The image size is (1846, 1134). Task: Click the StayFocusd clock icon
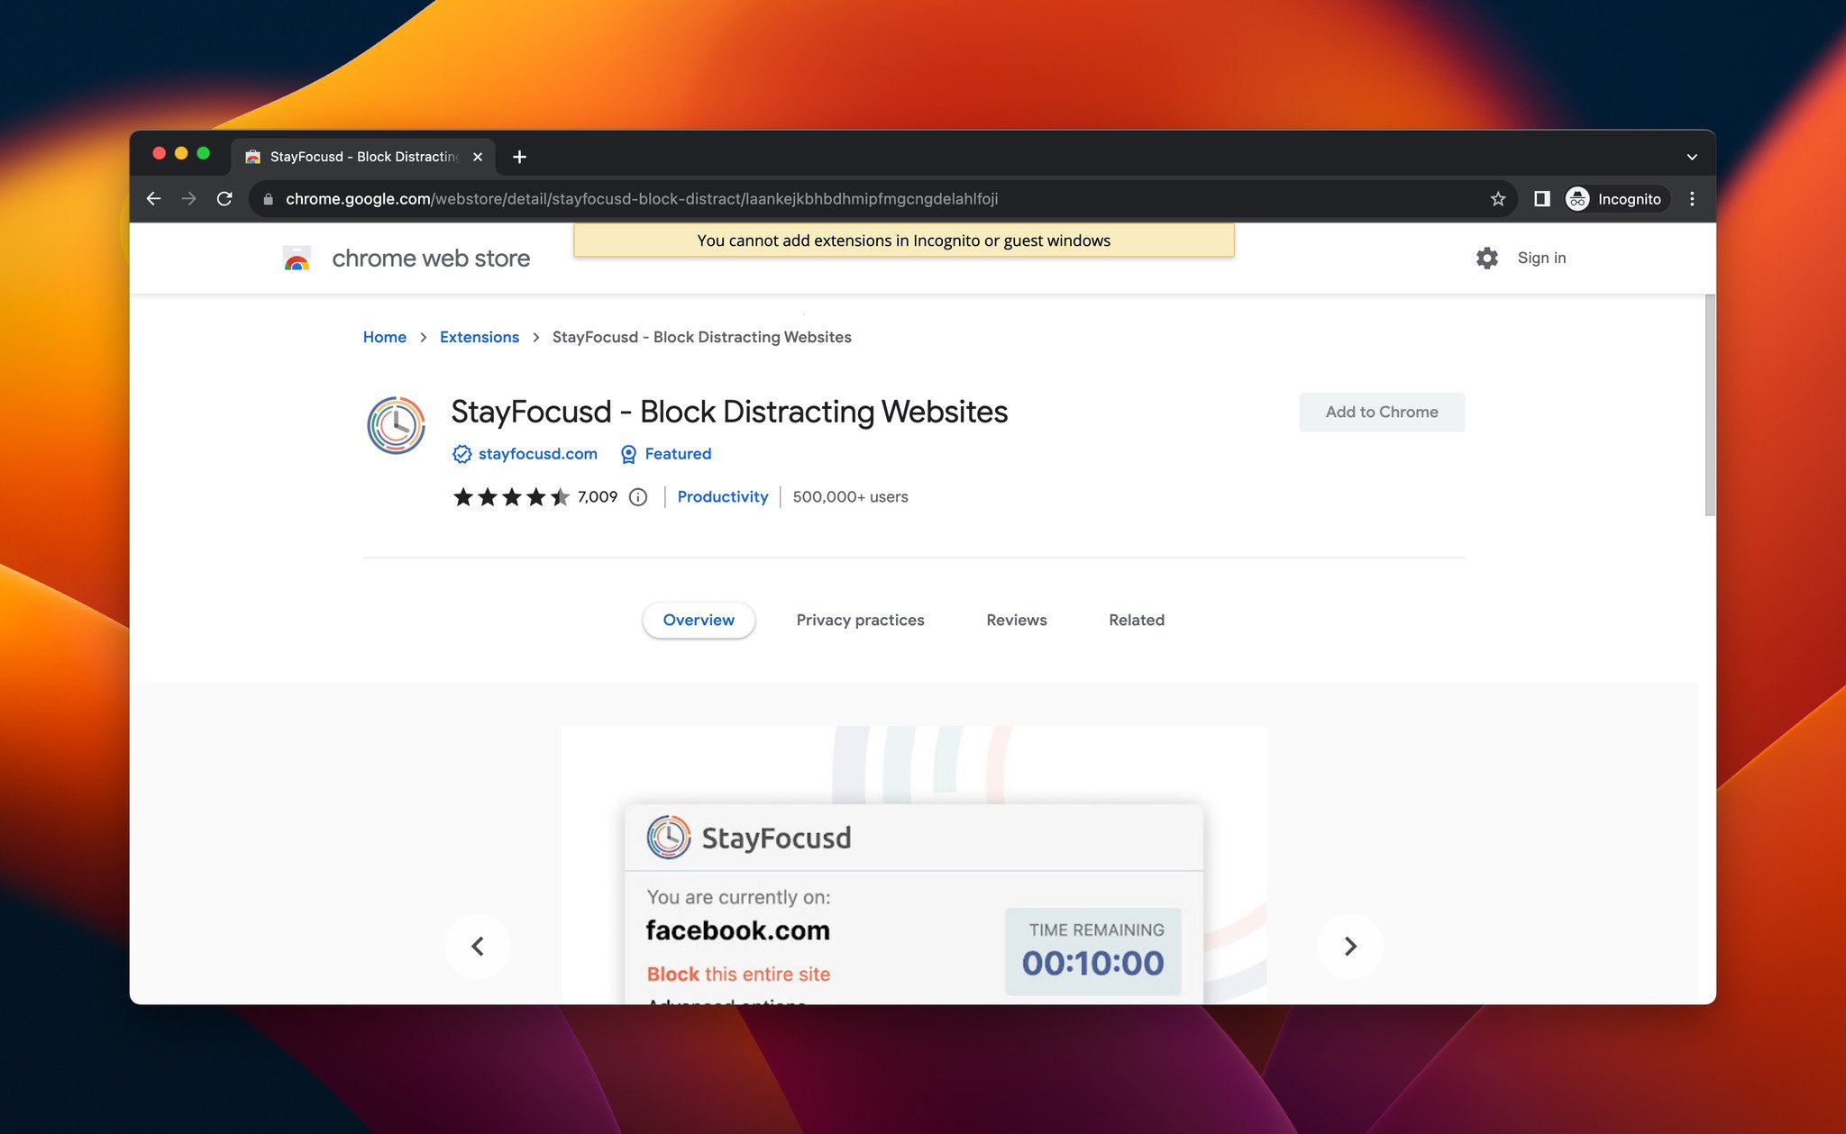(x=394, y=422)
